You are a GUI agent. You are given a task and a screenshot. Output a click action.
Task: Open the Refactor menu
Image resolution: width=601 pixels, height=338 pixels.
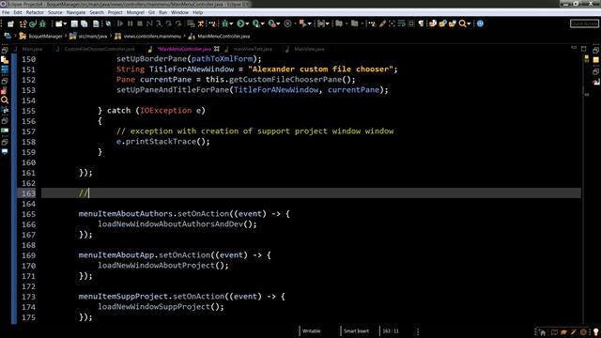(x=35, y=12)
